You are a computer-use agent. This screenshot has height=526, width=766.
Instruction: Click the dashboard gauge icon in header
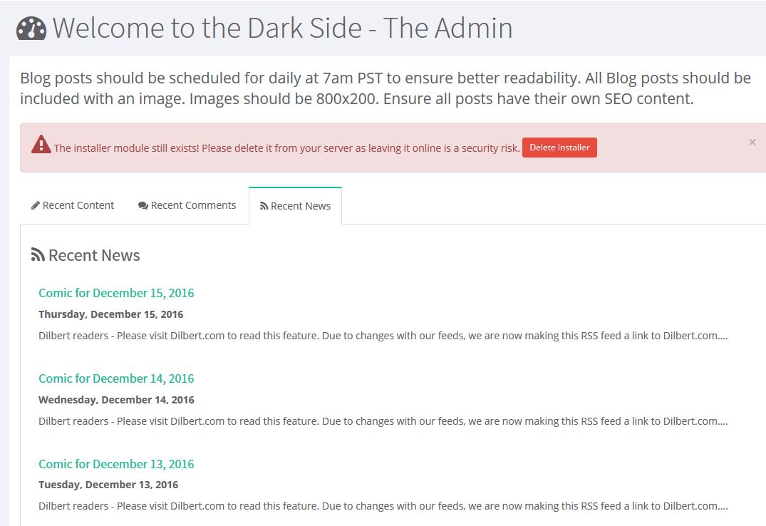[31, 28]
